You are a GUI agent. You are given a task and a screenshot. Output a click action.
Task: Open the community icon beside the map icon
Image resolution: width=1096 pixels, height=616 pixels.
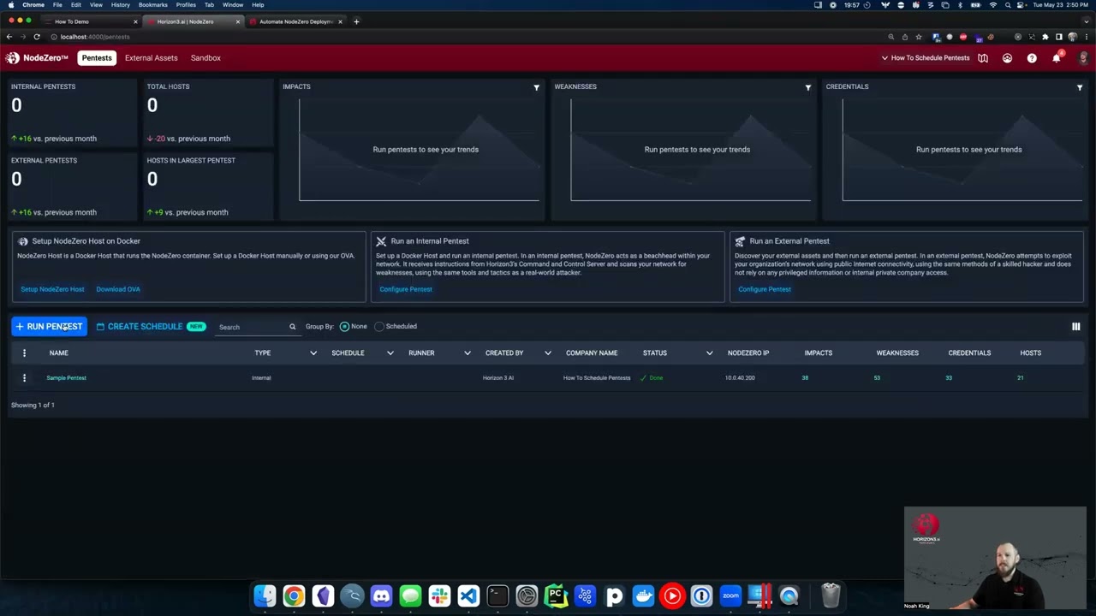click(x=1007, y=58)
